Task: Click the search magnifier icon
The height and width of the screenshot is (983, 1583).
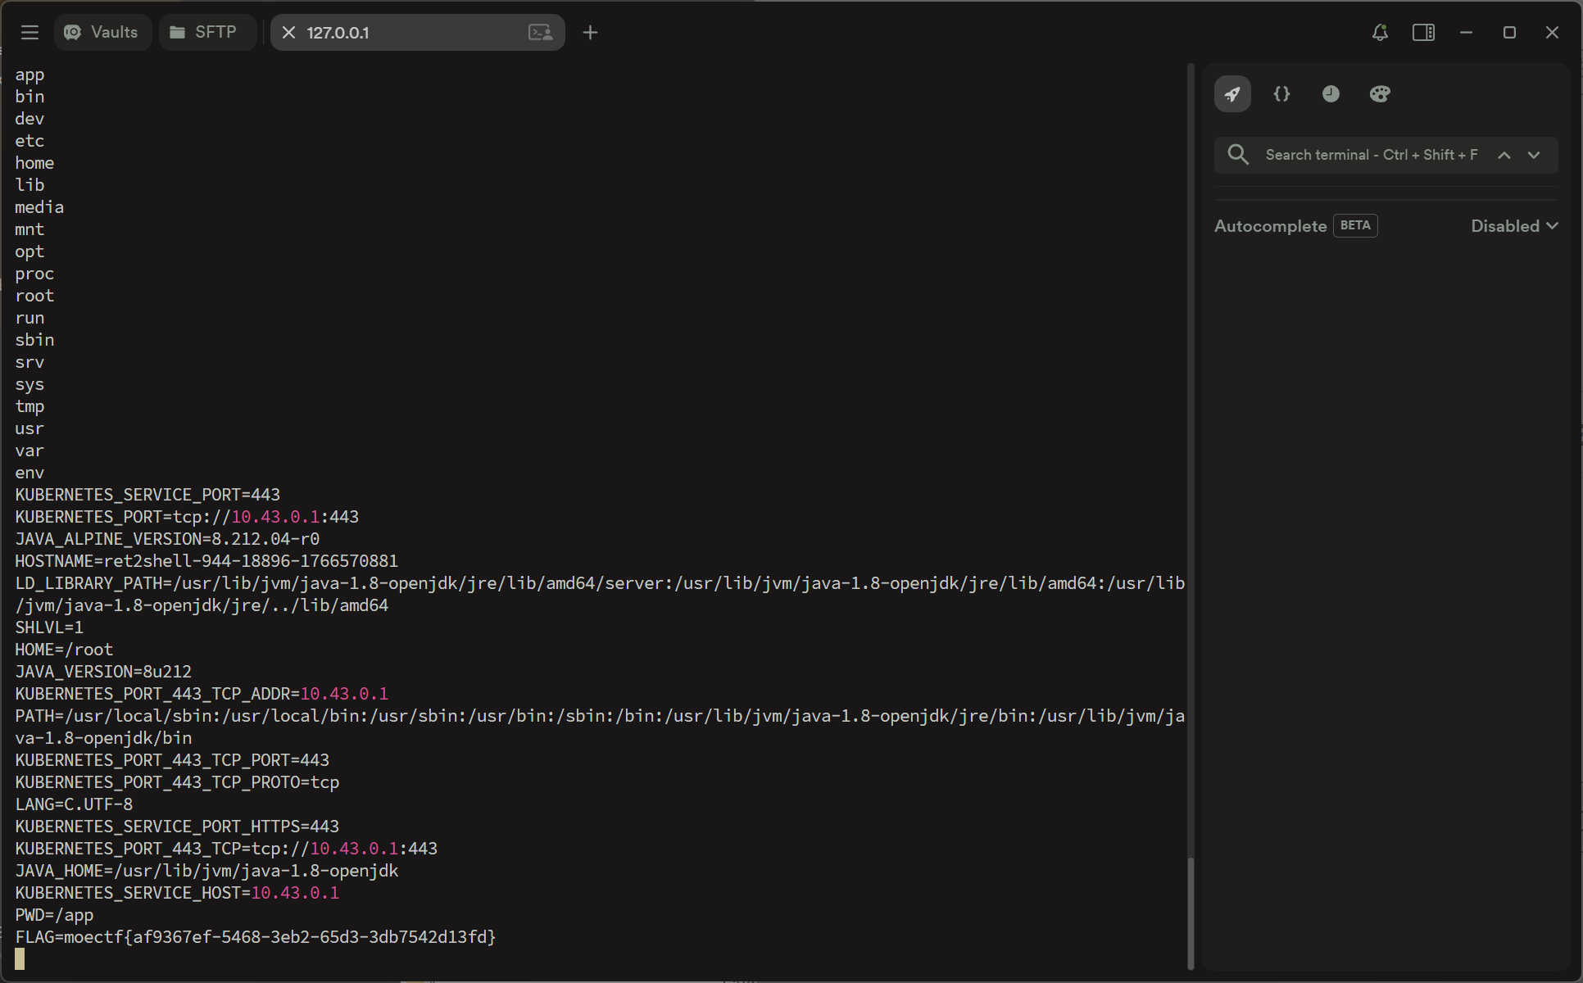Action: point(1238,155)
